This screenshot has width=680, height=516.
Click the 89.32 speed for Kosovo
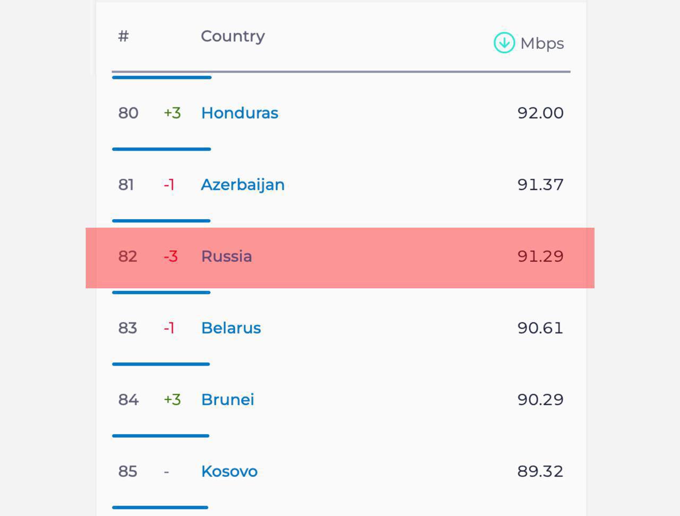point(540,471)
